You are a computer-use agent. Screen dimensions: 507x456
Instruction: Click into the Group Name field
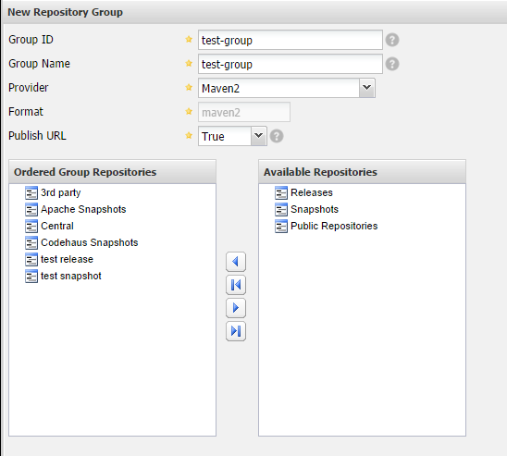290,64
